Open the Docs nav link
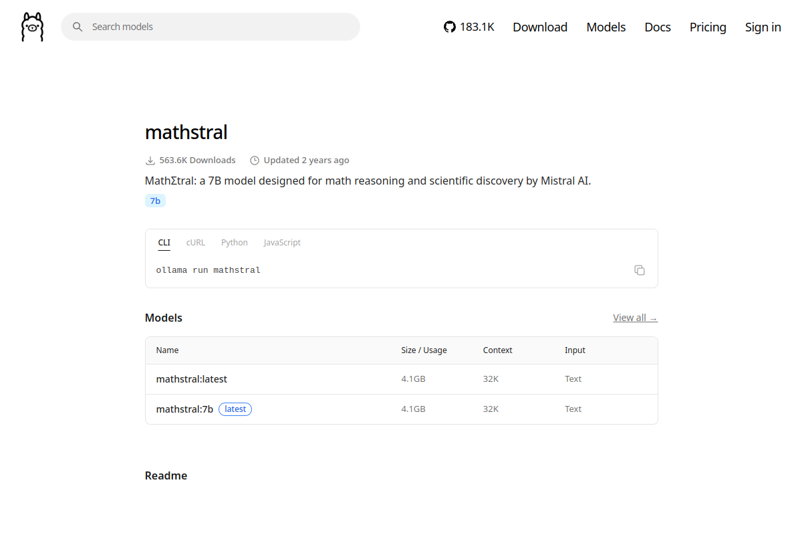 pyautogui.click(x=658, y=27)
